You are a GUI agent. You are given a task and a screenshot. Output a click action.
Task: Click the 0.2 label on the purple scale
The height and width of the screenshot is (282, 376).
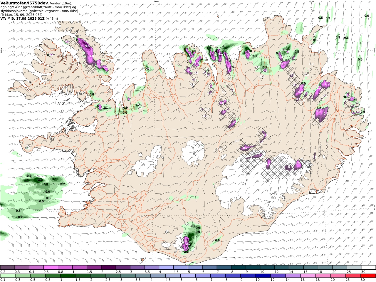pos(3,272)
